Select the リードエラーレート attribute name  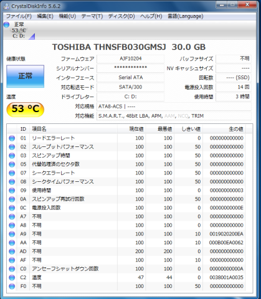pyautogui.click(x=53, y=138)
